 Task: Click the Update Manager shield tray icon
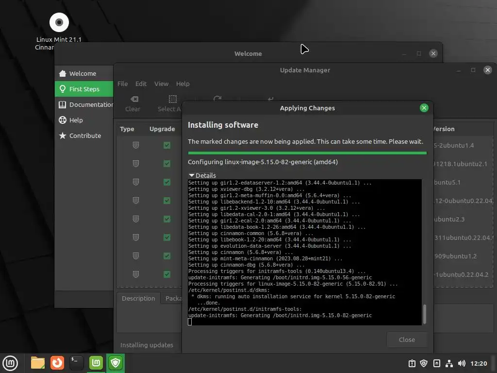424,363
